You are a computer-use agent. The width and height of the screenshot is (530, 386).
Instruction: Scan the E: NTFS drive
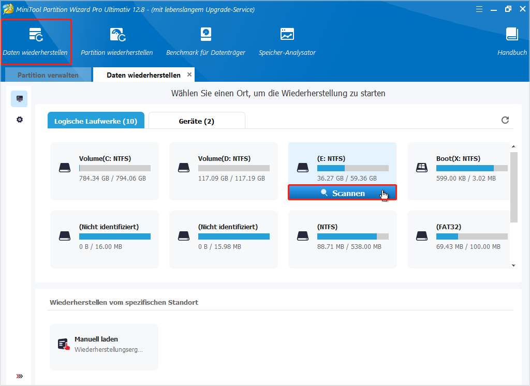tap(342, 192)
